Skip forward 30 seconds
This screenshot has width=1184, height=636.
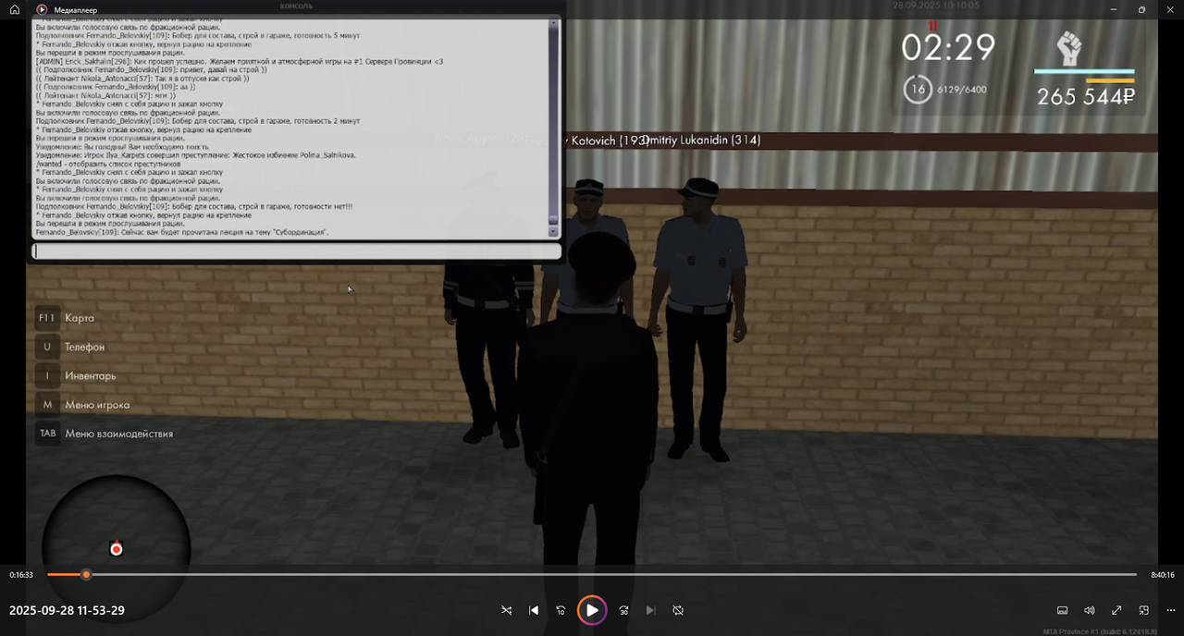[x=623, y=610]
